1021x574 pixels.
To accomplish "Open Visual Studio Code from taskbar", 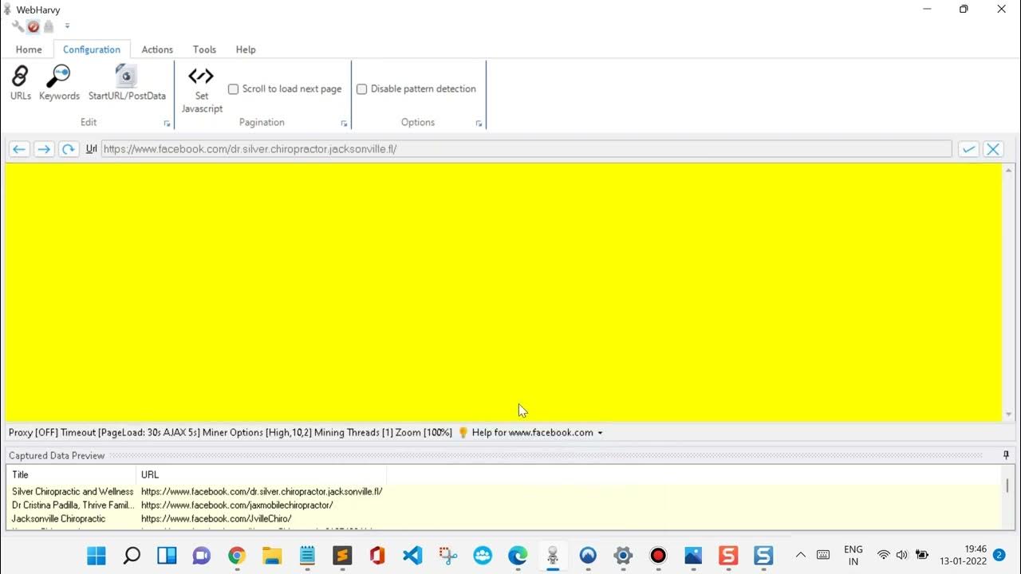I will pyautogui.click(x=412, y=556).
